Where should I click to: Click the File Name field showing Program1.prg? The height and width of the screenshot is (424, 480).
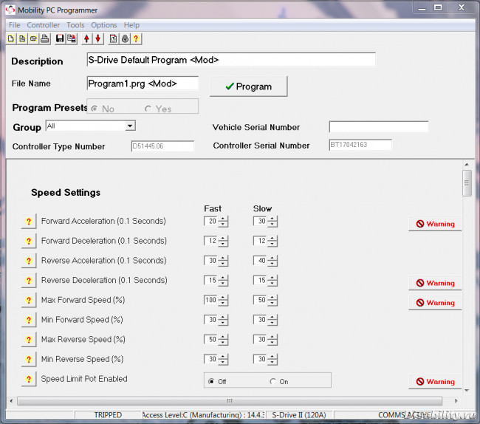pos(143,83)
